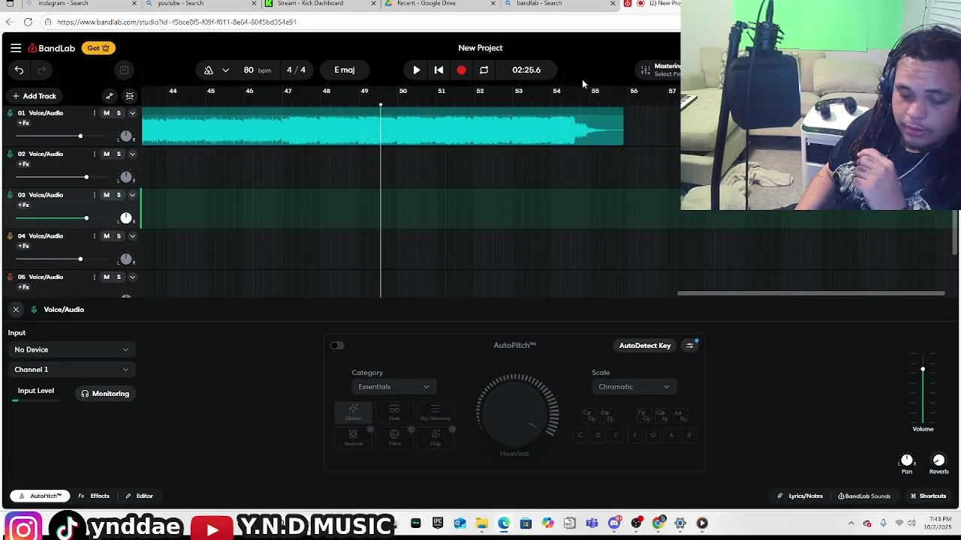Open track 01 three-dot menu
The image size is (961, 540).
95,113
